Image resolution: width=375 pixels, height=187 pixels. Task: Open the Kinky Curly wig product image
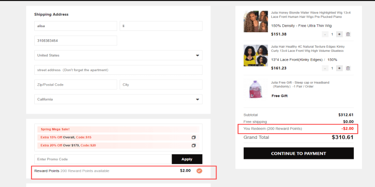click(x=255, y=56)
